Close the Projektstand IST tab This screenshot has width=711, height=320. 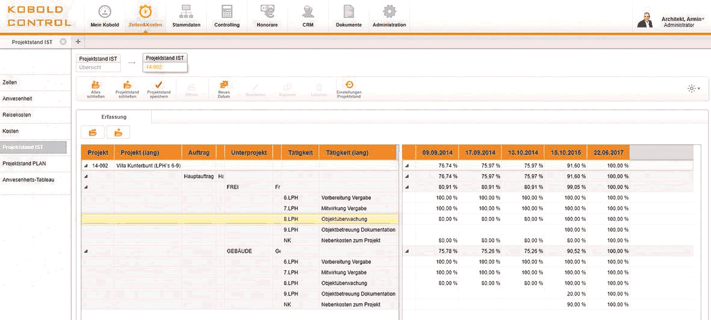[x=63, y=41]
